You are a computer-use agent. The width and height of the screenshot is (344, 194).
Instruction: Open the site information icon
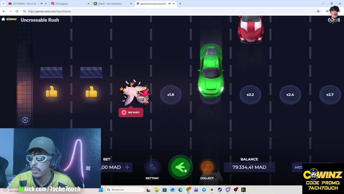click(x=24, y=11)
